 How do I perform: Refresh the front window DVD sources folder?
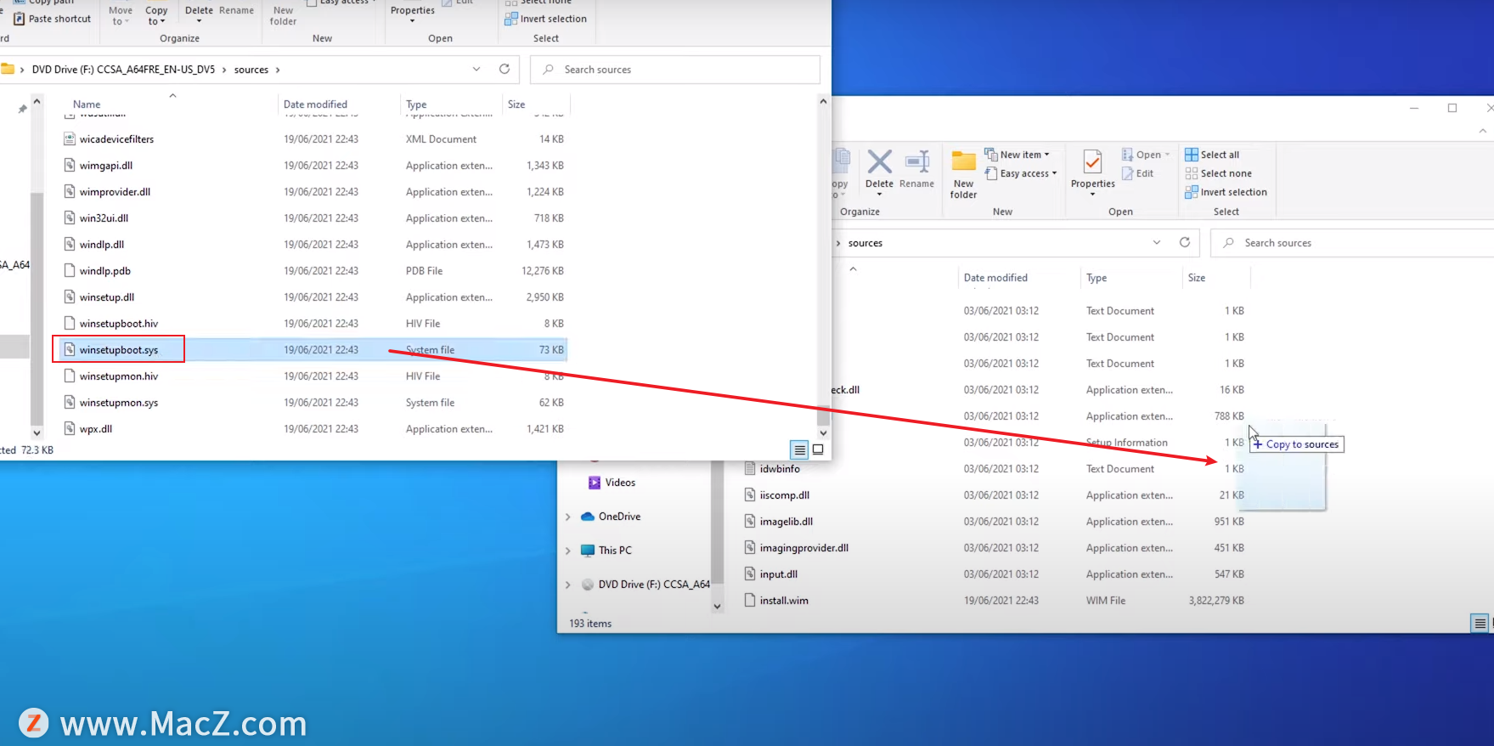click(x=504, y=69)
